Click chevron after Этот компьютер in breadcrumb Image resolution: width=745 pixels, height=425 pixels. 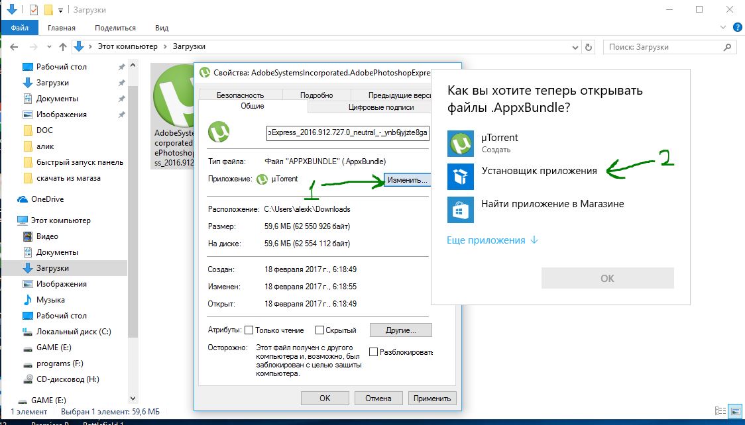(165, 46)
